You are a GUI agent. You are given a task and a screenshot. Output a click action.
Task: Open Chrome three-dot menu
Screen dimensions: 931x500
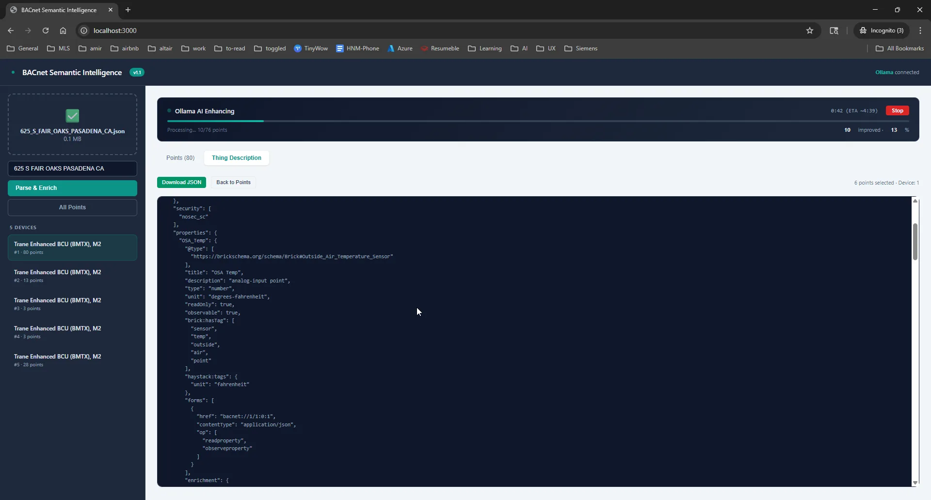point(920,31)
